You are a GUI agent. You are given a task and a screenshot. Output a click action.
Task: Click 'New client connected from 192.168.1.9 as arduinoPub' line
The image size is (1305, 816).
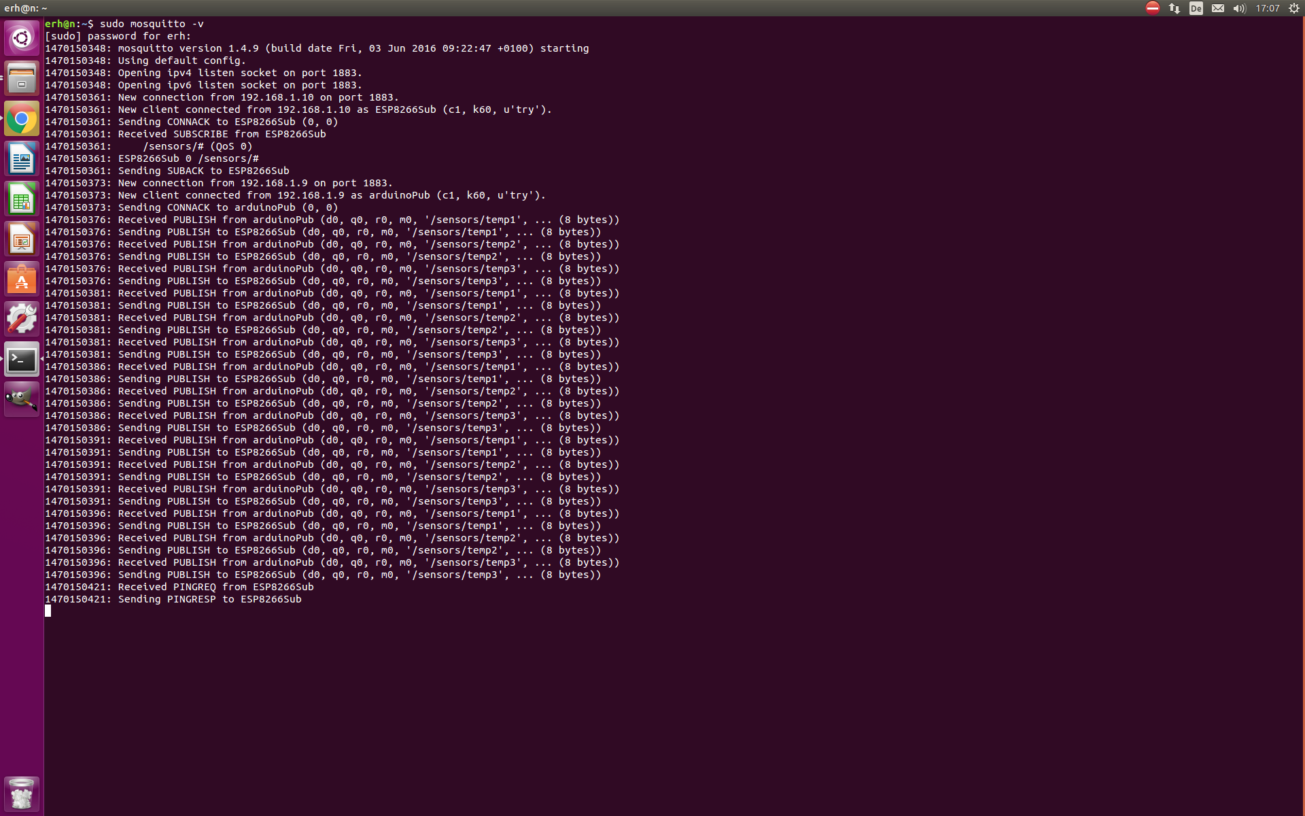296,195
